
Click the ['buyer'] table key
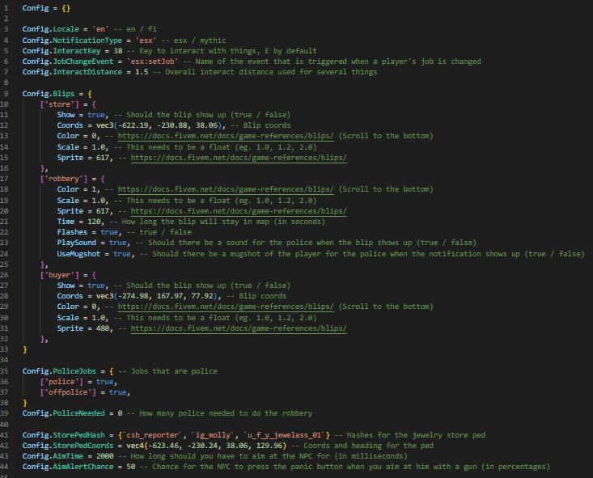click(x=59, y=275)
